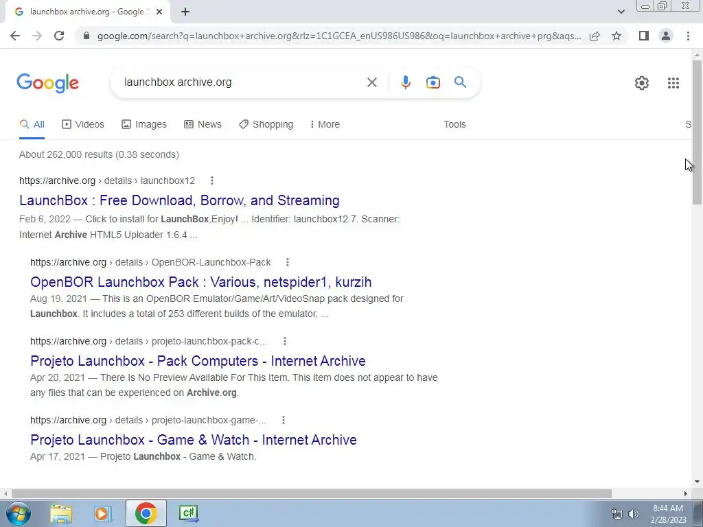Click the browser forward arrow

(37, 36)
